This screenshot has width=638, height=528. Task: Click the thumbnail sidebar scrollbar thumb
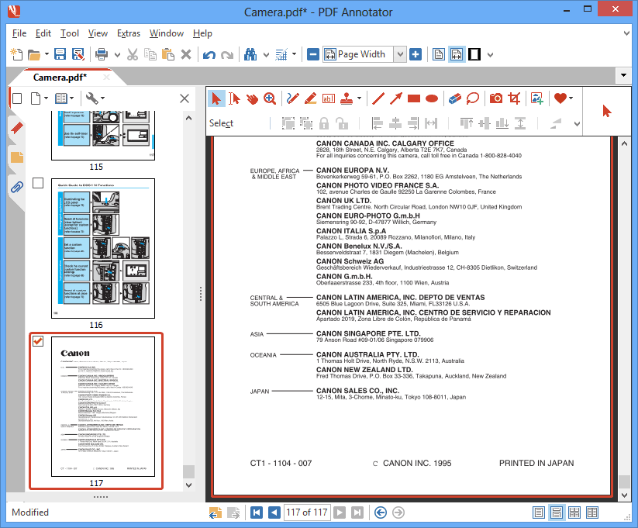coord(188,471)
